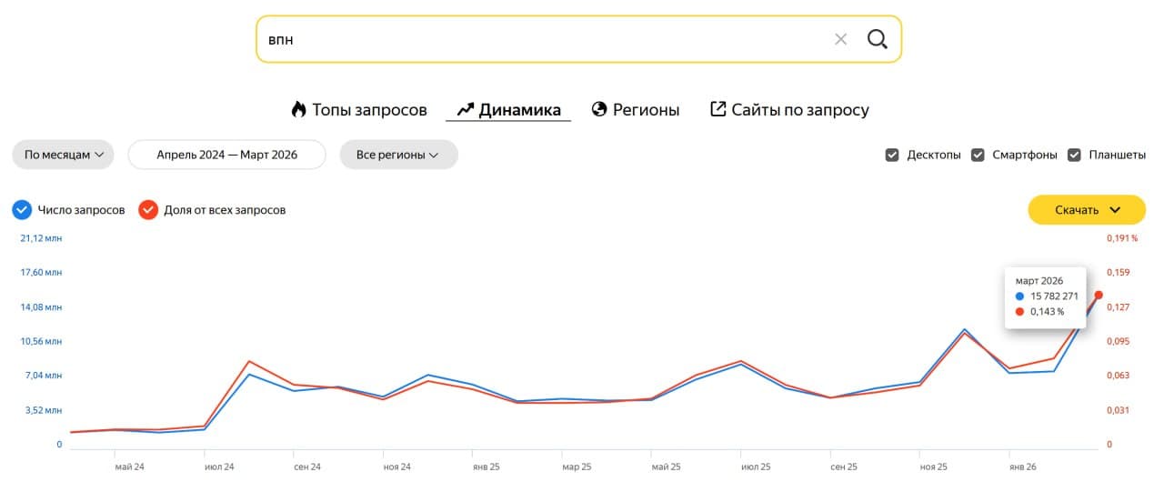Open the Скачать download dropdown
Image resolution: width=1164 pixels, height=482 pixels.
pyautogui.click(x=1087, y=210)
